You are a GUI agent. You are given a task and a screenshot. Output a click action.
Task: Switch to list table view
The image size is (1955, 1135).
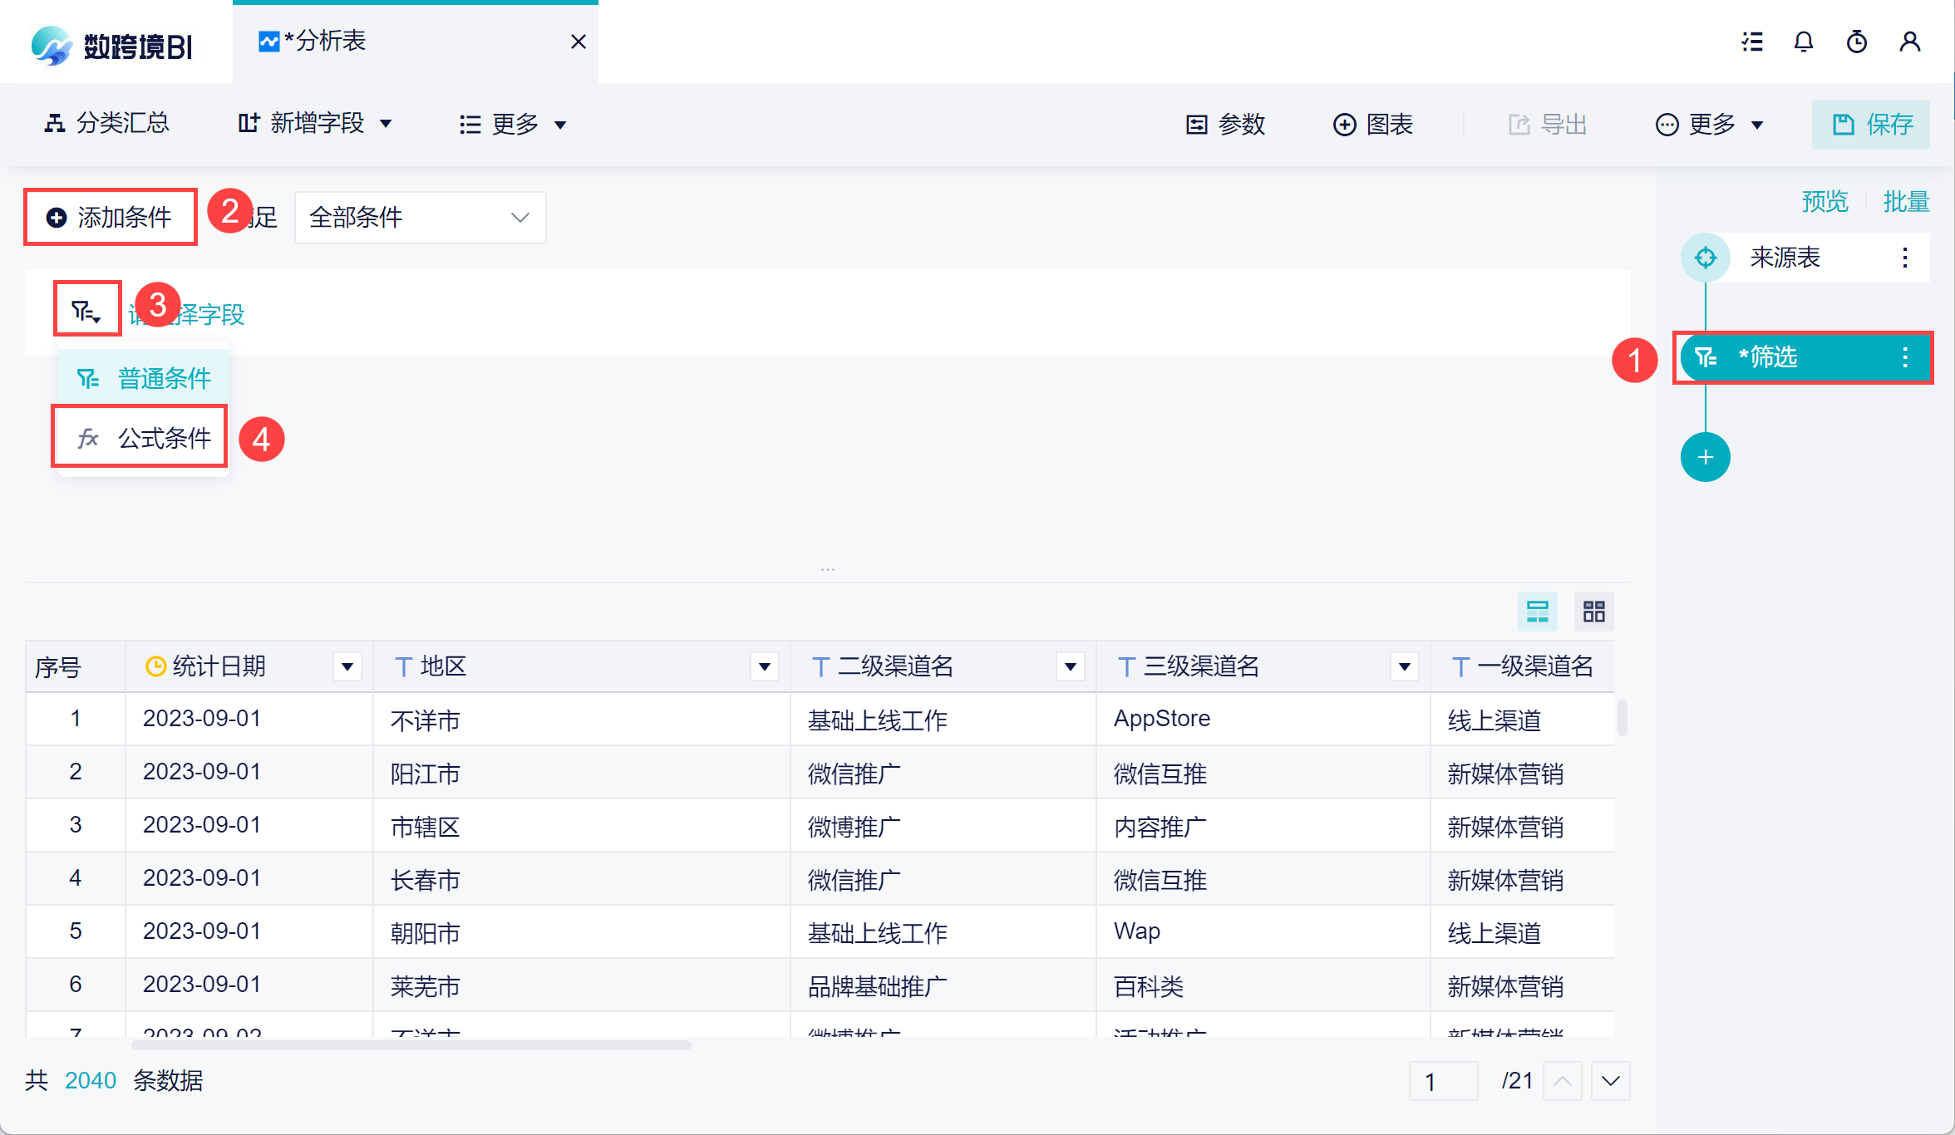1537,612
